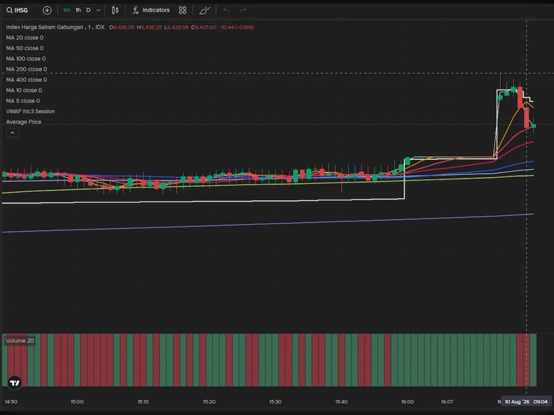The width and height of the screenshot is (554, 415).
Task: Click the price change -10.44 (-0.16%)
Action: [236, 28]
